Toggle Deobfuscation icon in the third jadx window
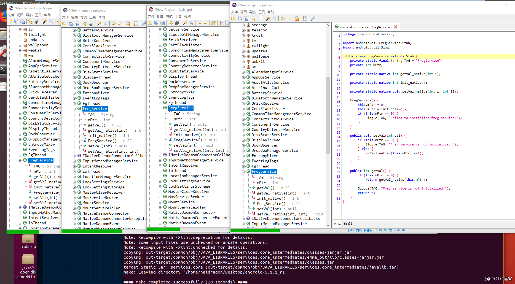The image size is (515, 284). pos(214,23)
